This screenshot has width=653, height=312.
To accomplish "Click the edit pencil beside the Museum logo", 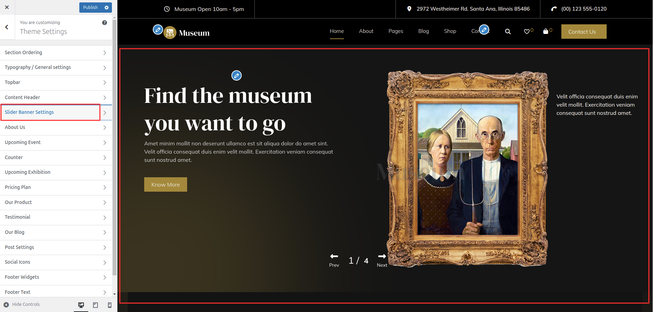I will 158,30.
